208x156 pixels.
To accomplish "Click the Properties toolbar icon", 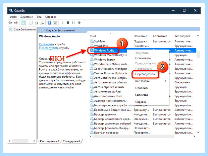I will (31, 23).
